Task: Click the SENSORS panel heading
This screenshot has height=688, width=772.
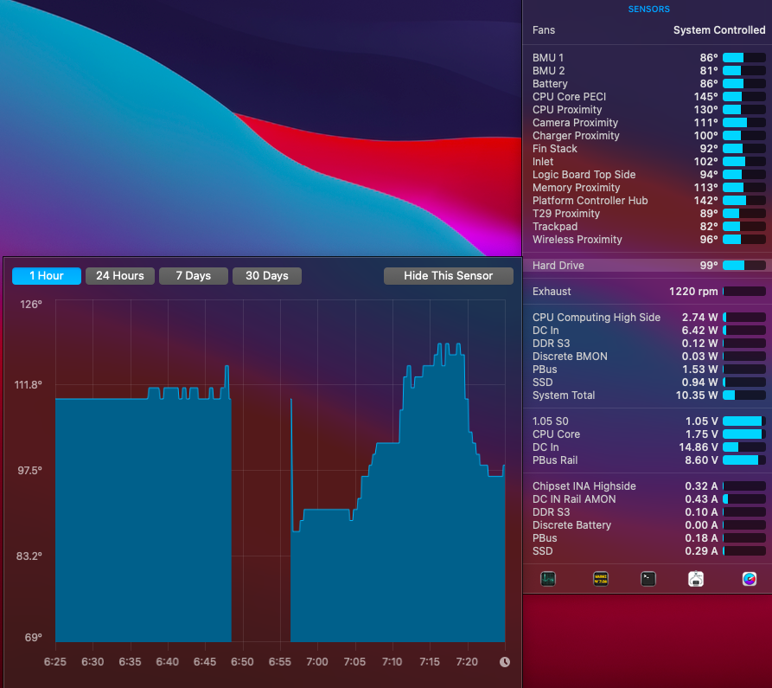Action: click(x=648, y=9)
